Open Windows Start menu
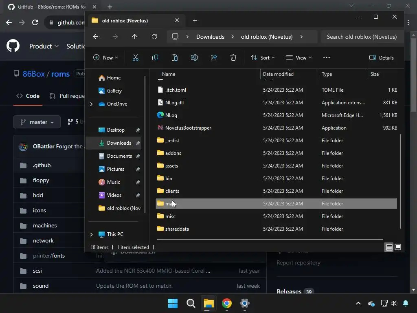Image resolution: width=417 pixels, height=313 pixels. 173,303
